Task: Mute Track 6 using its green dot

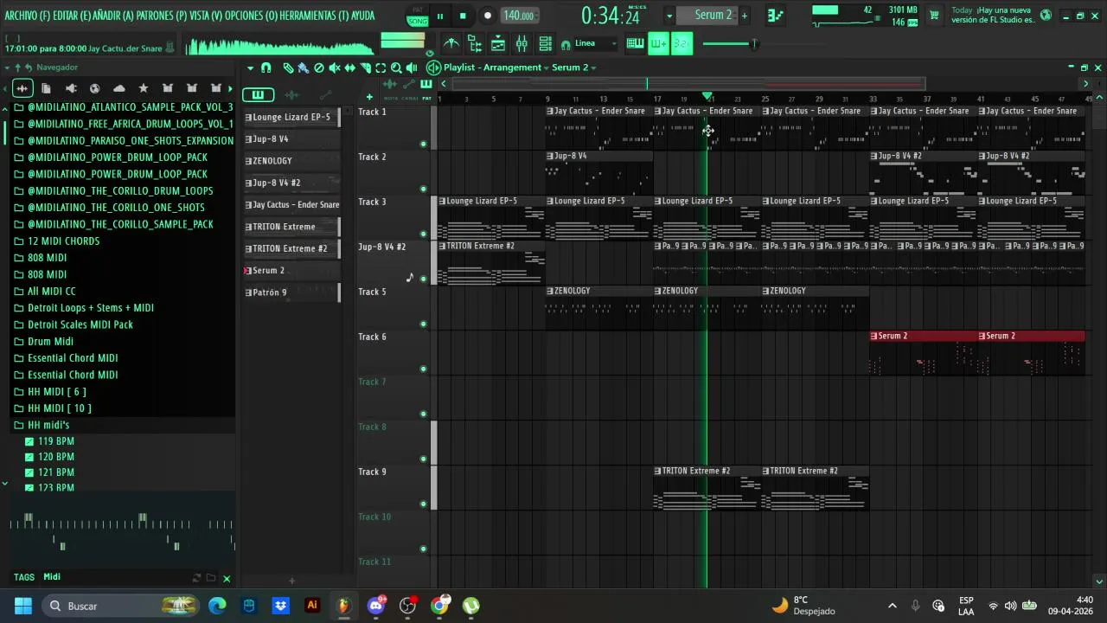Action: [x=423, y=369]
